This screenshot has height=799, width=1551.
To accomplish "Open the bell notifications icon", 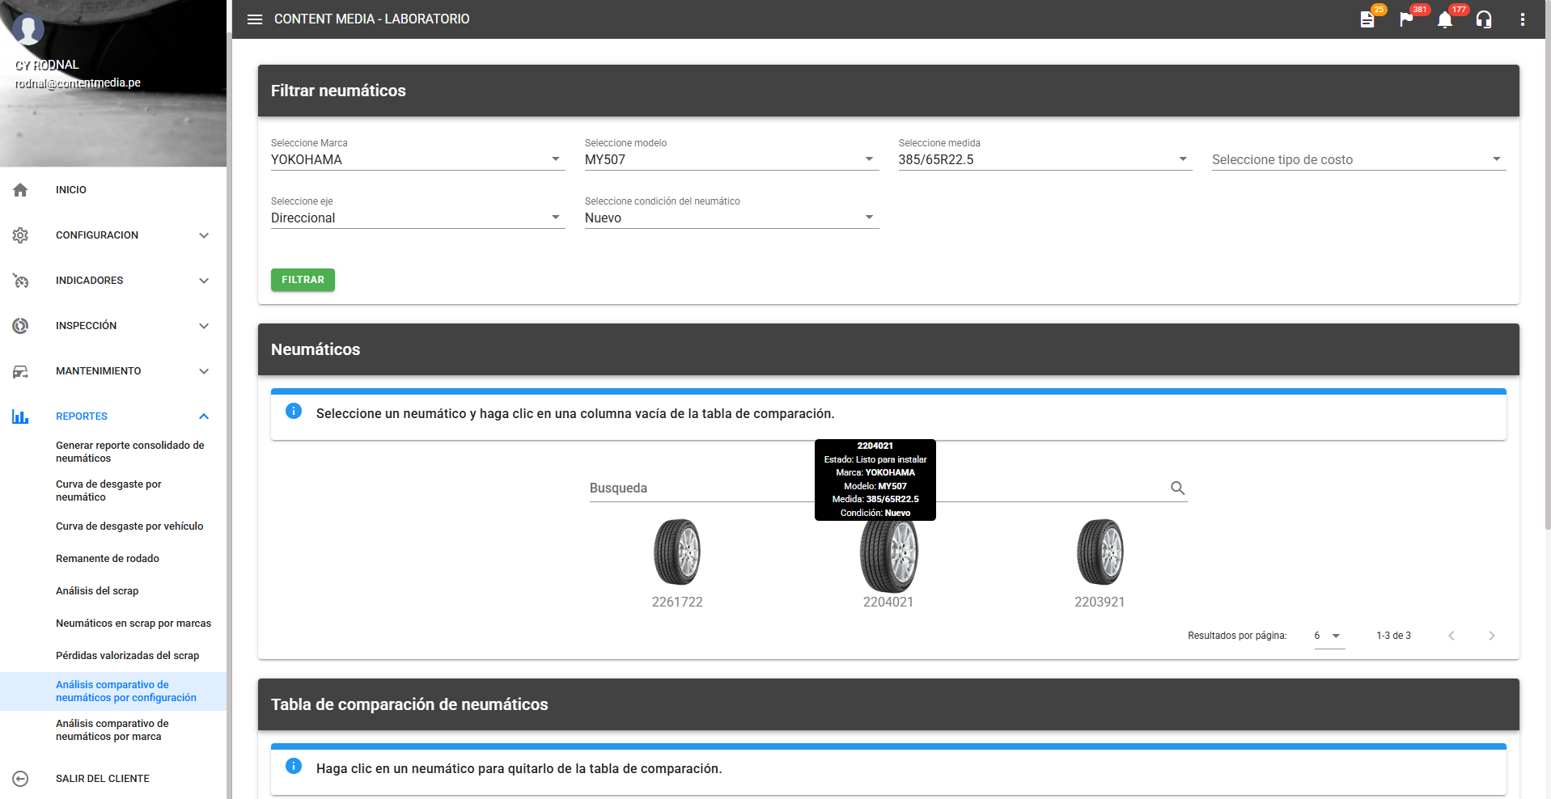I will pos(1445,19).
